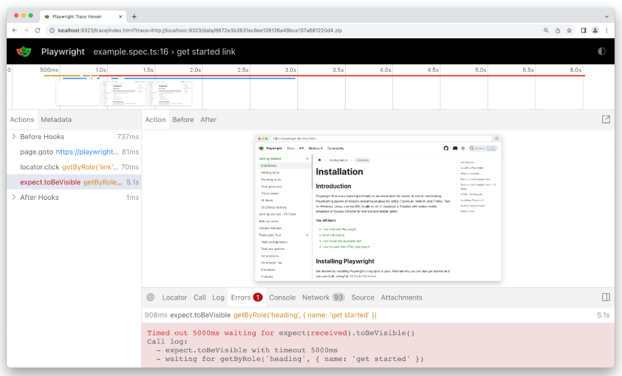Click the pick locator target icon
The width and height of the screenshot is (622, 376).
click(150, 297)
